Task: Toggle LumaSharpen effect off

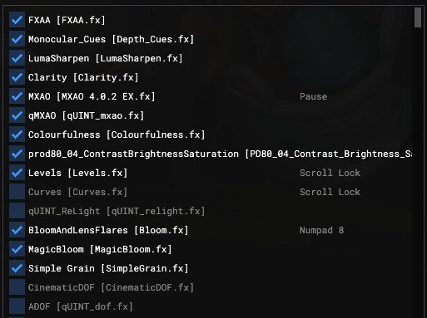Action: coord(17,58)
